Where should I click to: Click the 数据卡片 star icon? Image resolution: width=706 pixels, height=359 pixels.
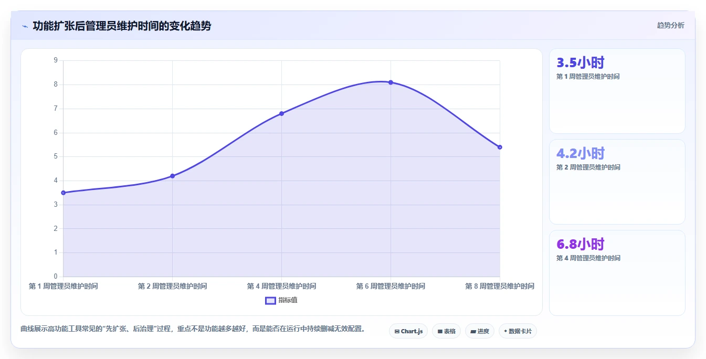tap(505, 331)
